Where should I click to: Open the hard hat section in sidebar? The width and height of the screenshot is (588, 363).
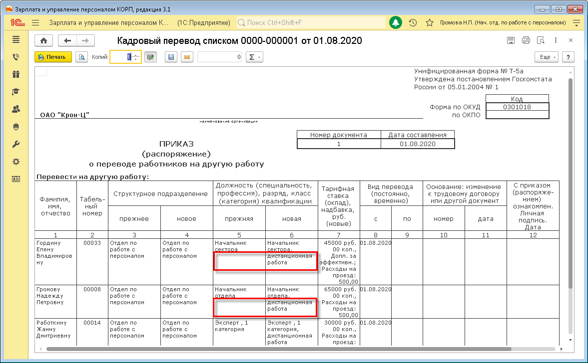coord(16,127)
